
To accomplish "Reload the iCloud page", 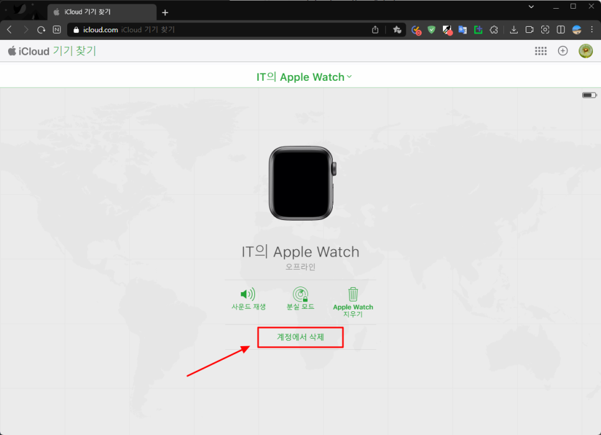I will click(x=41, y=29).
